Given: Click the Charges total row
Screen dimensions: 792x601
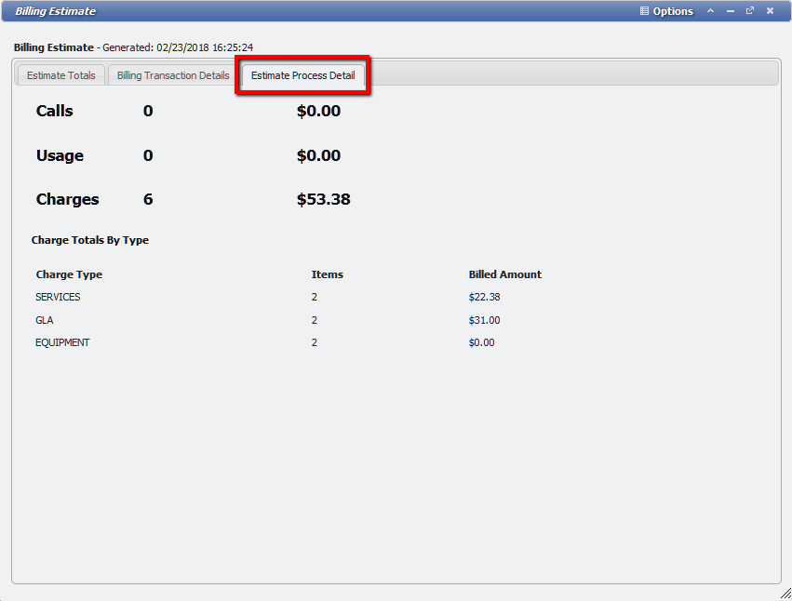Looking at the screenshot, I should point(67,199).
